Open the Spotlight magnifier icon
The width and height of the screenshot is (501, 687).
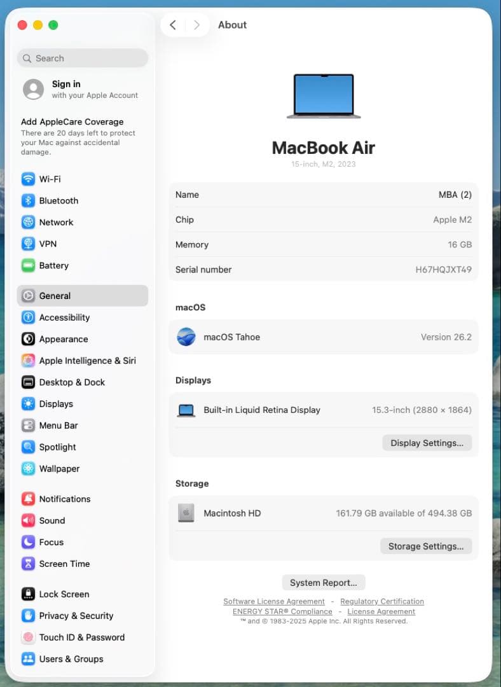click(28, 447)
